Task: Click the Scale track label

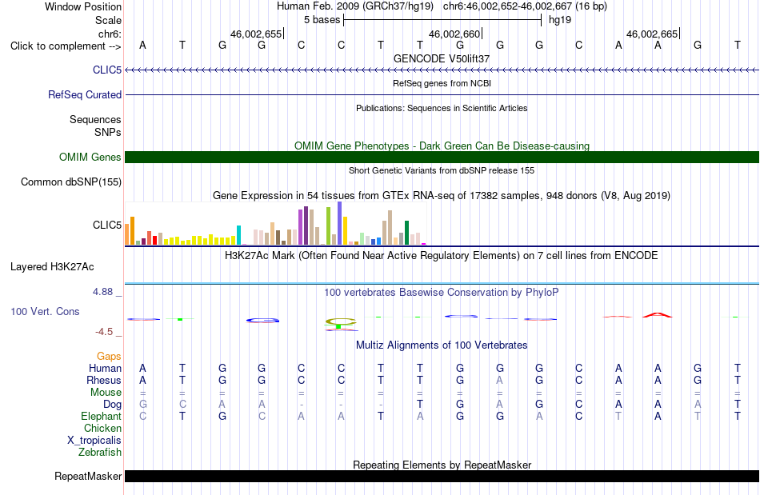Action: [x=108, y=20]
